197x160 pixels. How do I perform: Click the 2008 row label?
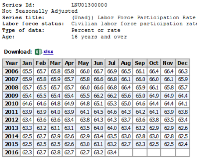(11, 87)
